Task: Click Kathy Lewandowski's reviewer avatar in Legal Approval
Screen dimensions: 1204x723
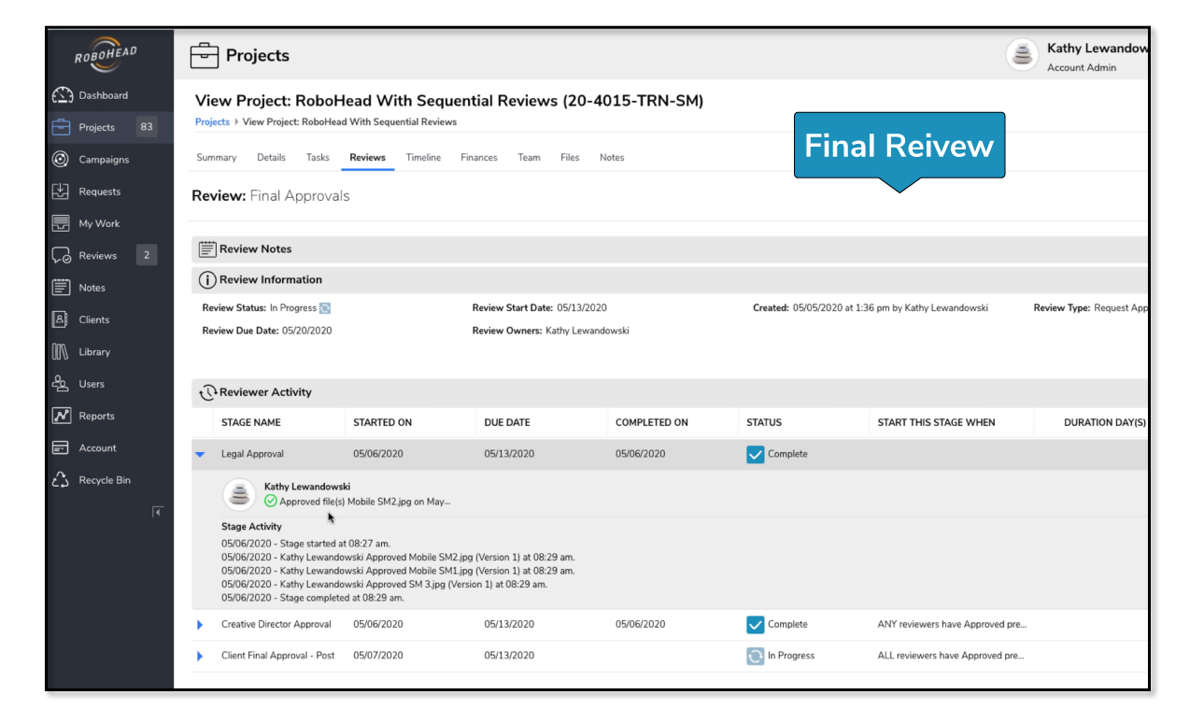Action: [239, 495]
